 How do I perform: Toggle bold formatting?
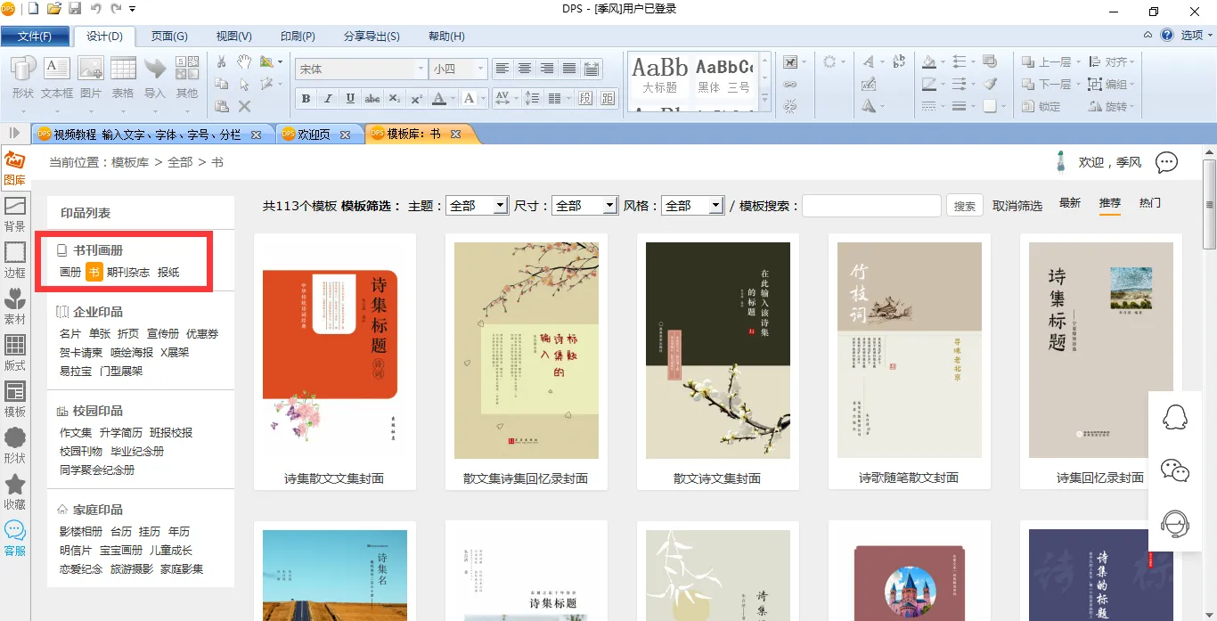click(306, 98)
